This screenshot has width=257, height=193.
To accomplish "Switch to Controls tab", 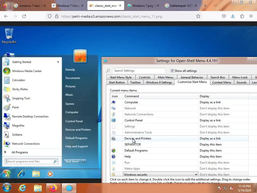I will pos(145,77).
